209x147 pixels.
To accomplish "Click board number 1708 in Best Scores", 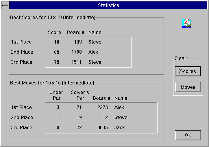I will point(77,52).
